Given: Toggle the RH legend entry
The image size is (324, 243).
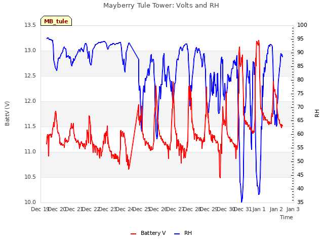Looking at the screenshot, I should click(x=183, y=233).
